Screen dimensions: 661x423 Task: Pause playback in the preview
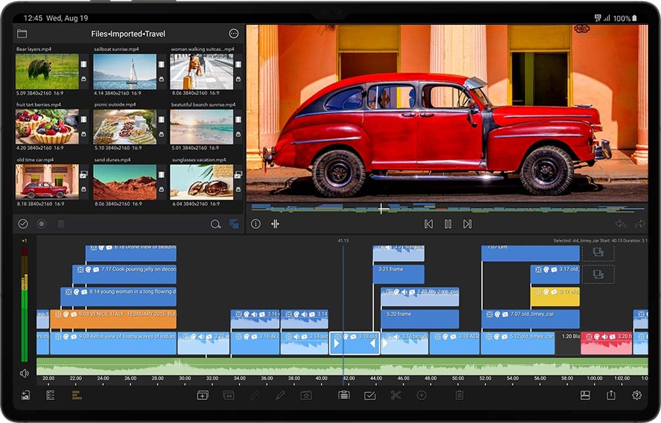click(448, 224)
